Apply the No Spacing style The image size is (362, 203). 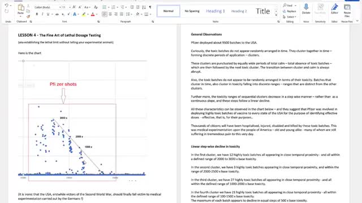tap(192, 11)
